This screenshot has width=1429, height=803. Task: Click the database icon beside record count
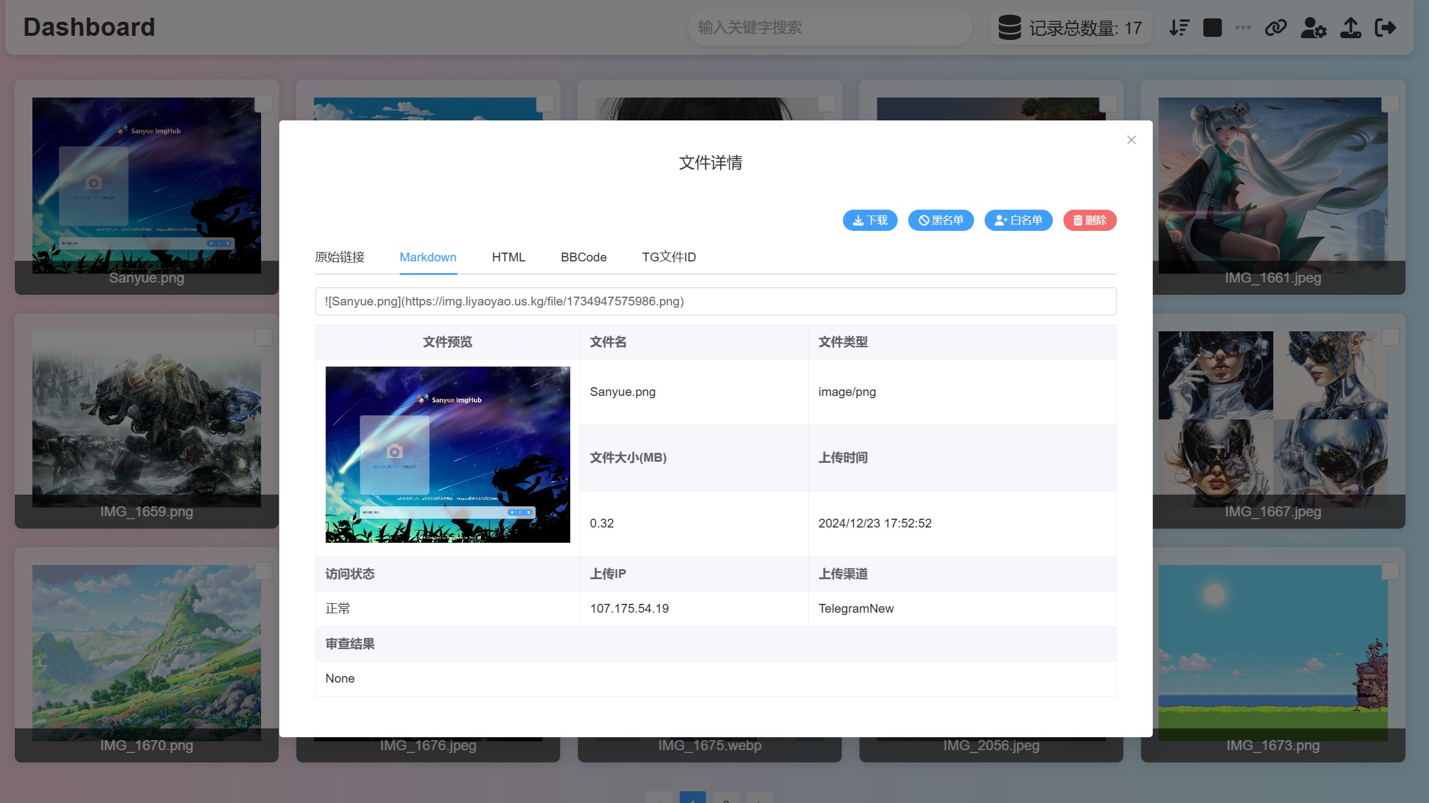(x=1009, y=28)
